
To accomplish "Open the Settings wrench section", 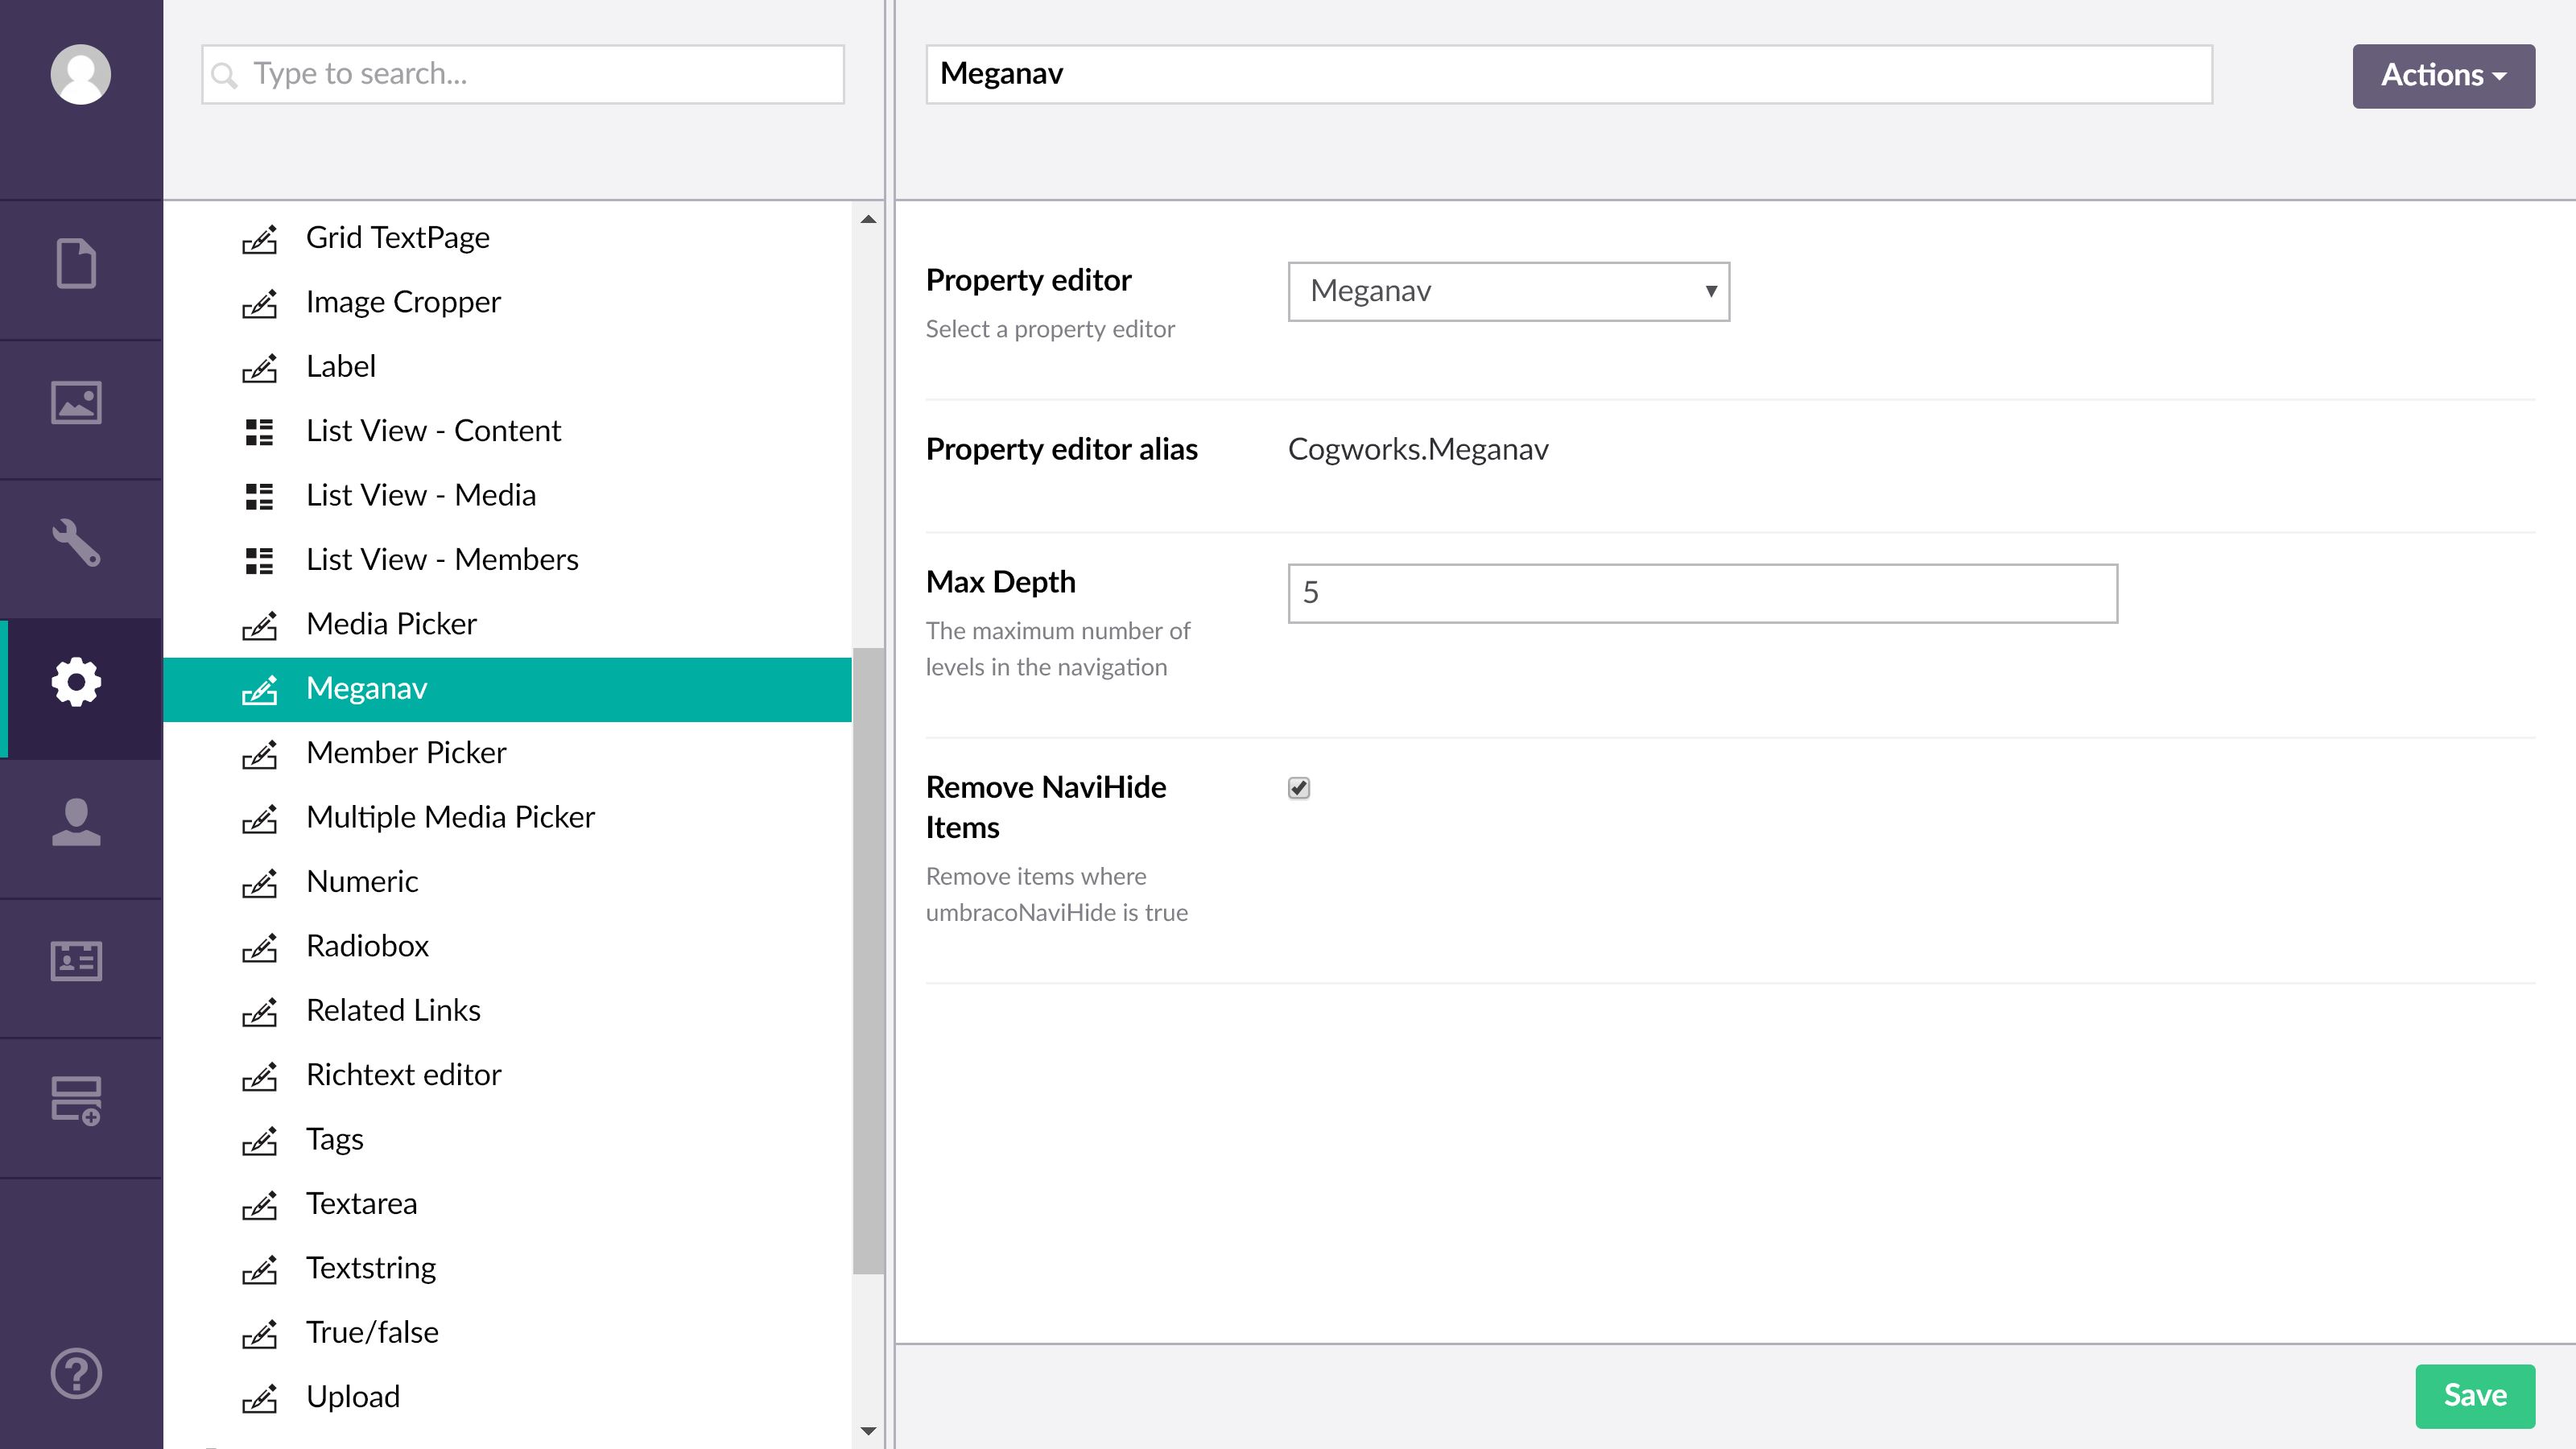I will [x=76, y=543].
